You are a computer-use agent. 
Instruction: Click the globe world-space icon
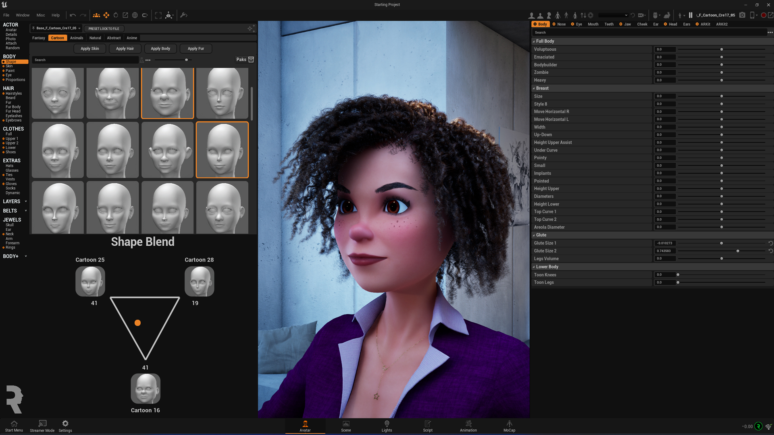tap(135, 15)
